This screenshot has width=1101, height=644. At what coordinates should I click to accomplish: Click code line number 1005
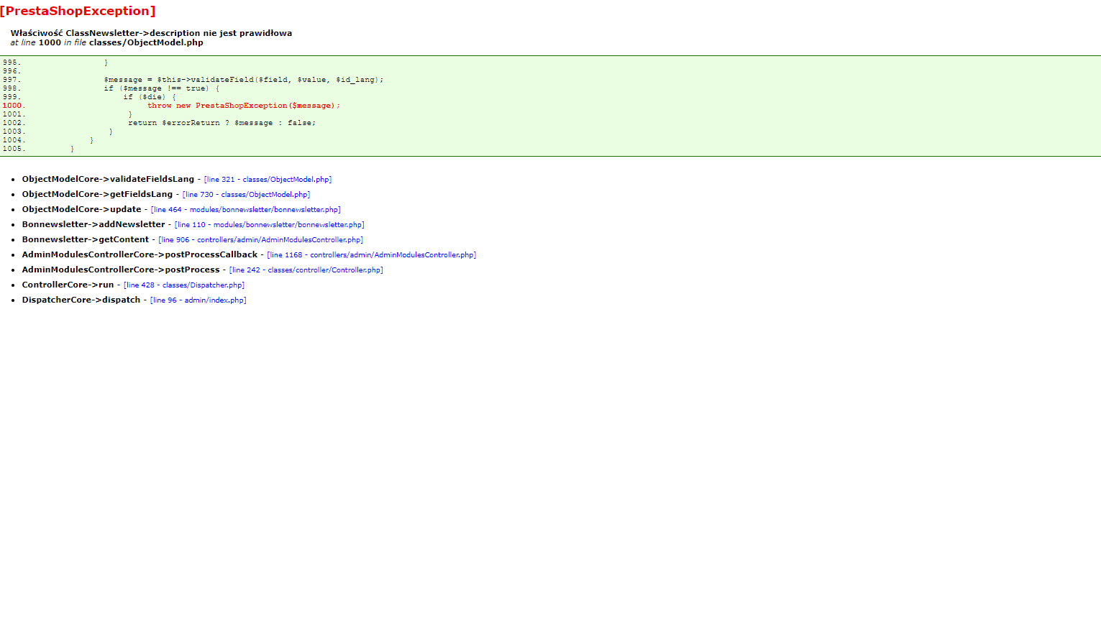coord(13,149)
